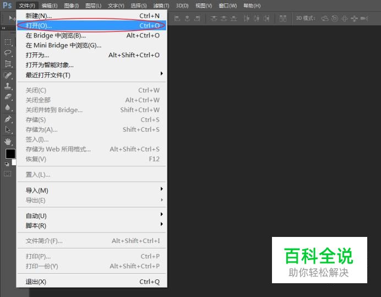
Task: Open the 文件(F) menu
Action: click(27, 6)
